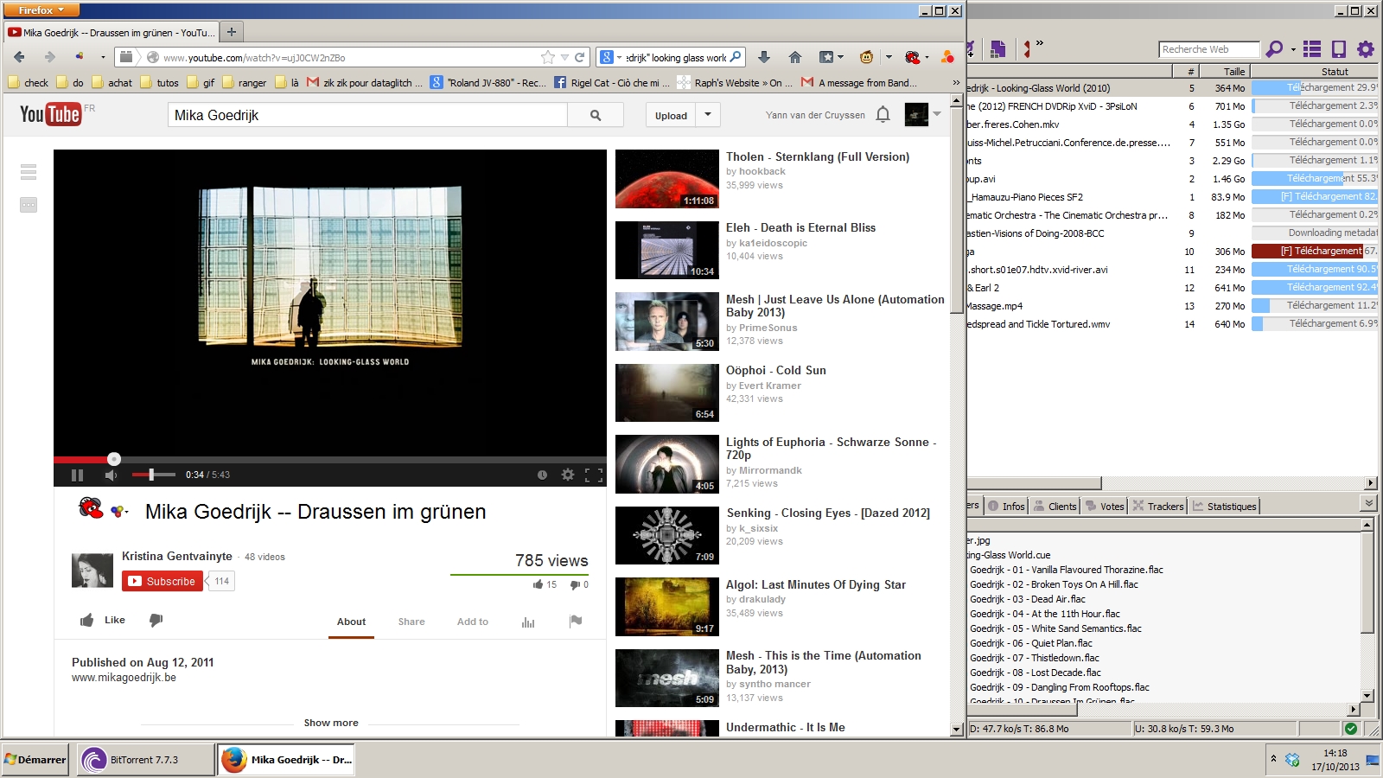Click Show more under description
The image size is (1383, 778).
331,723
